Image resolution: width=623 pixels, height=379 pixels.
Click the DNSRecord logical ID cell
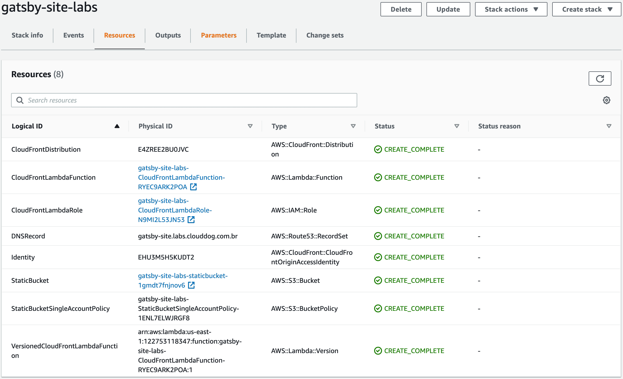[28, 236]
